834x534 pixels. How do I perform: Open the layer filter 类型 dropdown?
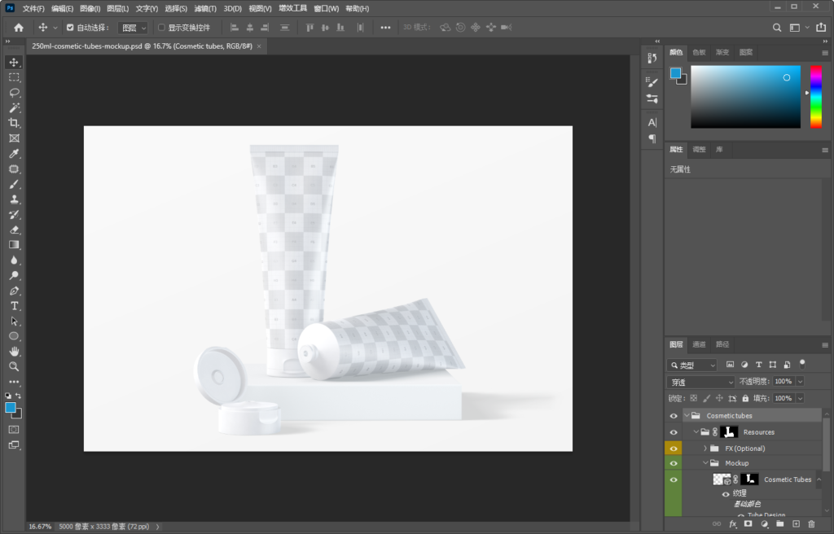point(692,365)
